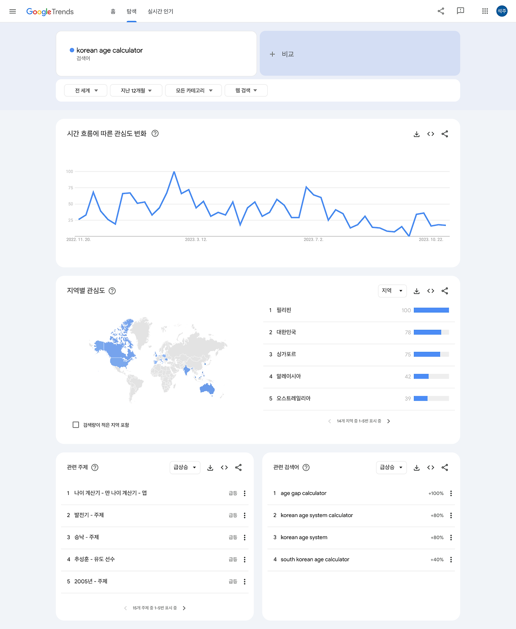
Task: Switch to 실시간 인기 tab
Action: pos(160,11)
